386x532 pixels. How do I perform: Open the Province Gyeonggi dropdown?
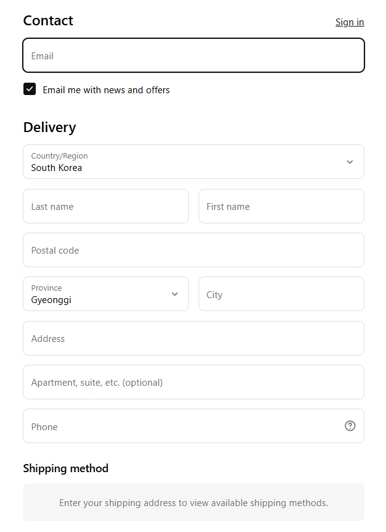[99, 294]
